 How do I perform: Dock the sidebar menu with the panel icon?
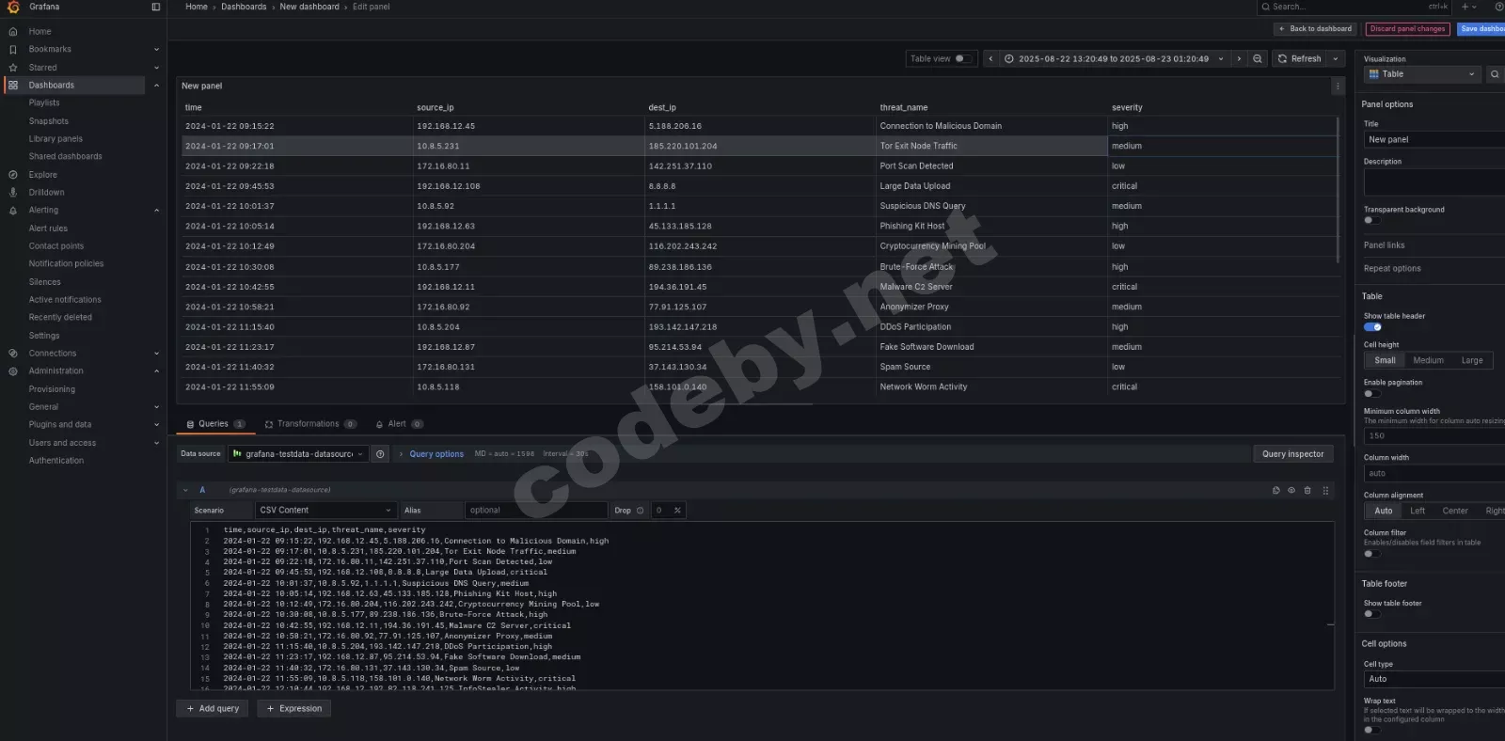tap(156, 7)
